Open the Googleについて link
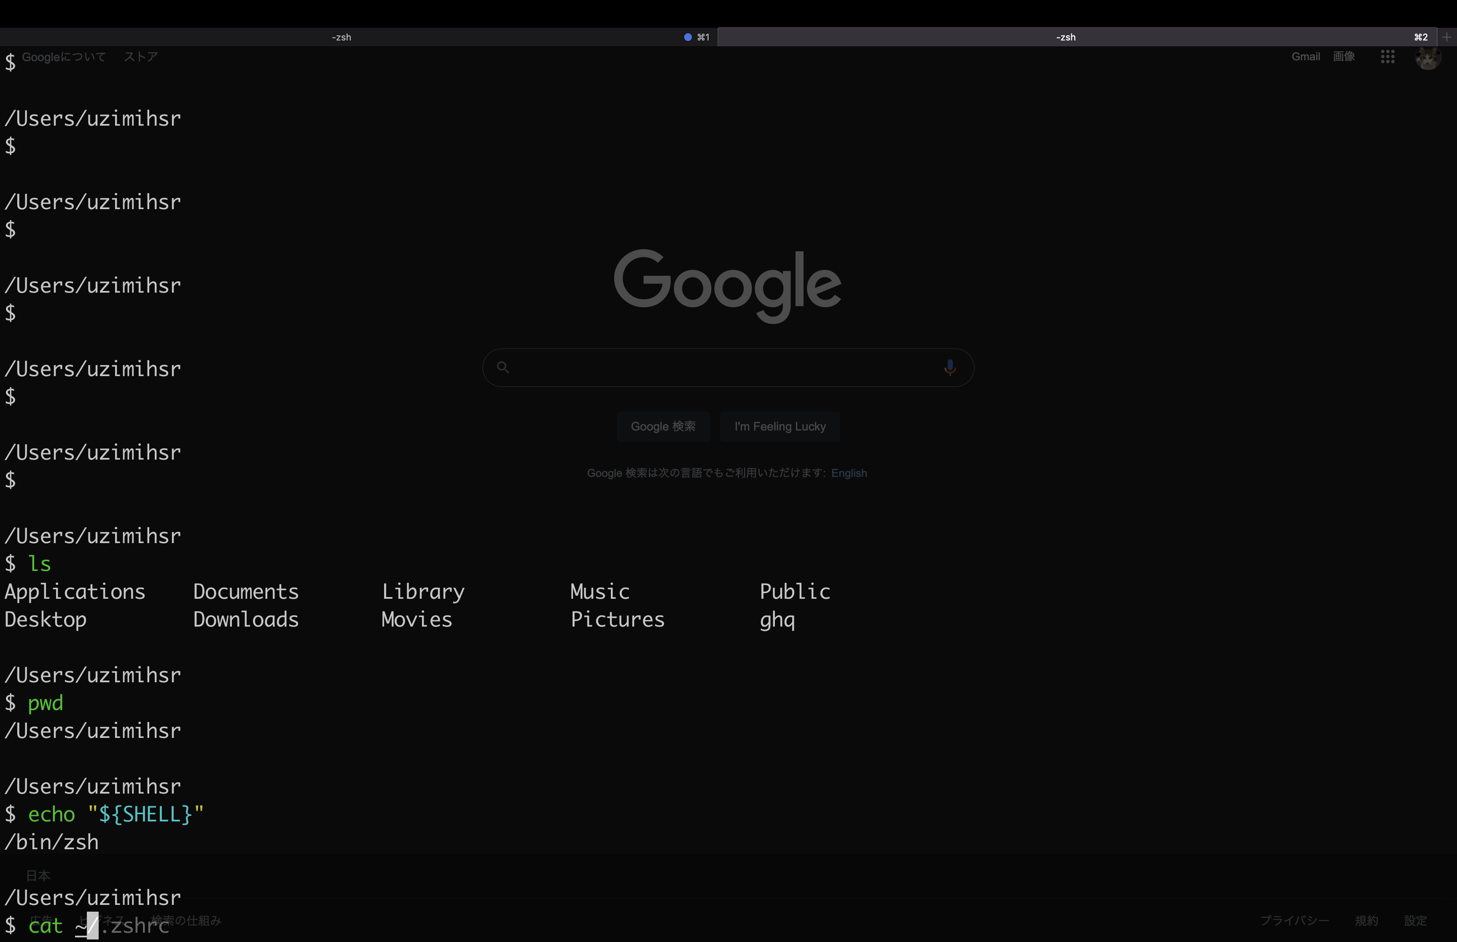The image size is (1457, 942). [x=64, y=57]
